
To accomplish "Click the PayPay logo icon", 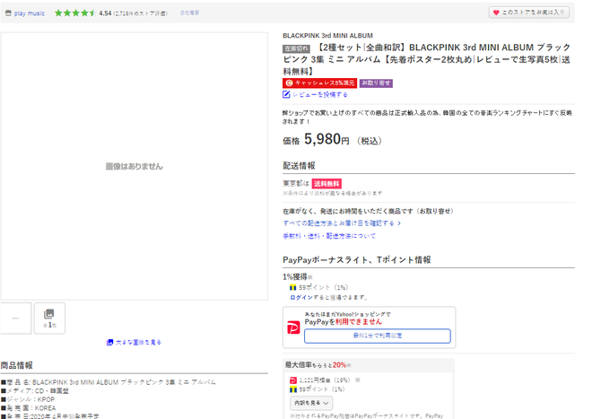I will coord(293,327).
